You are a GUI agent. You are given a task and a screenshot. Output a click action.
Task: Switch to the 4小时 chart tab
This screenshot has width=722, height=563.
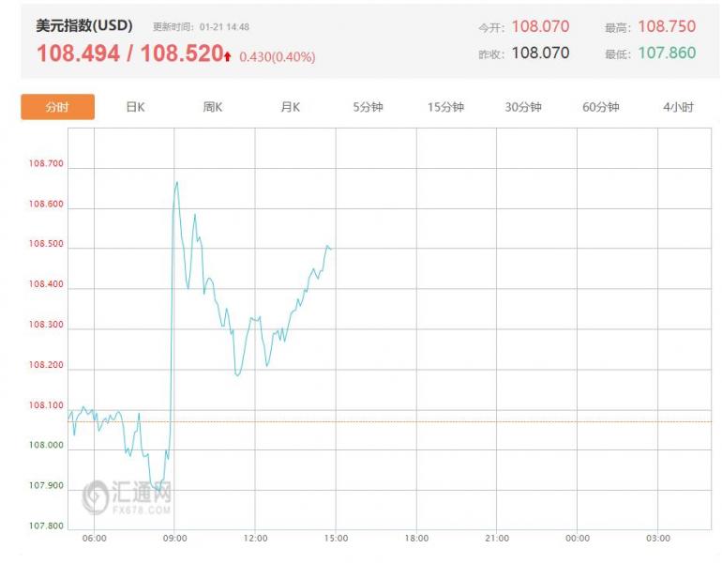click(x=678, y=107)
